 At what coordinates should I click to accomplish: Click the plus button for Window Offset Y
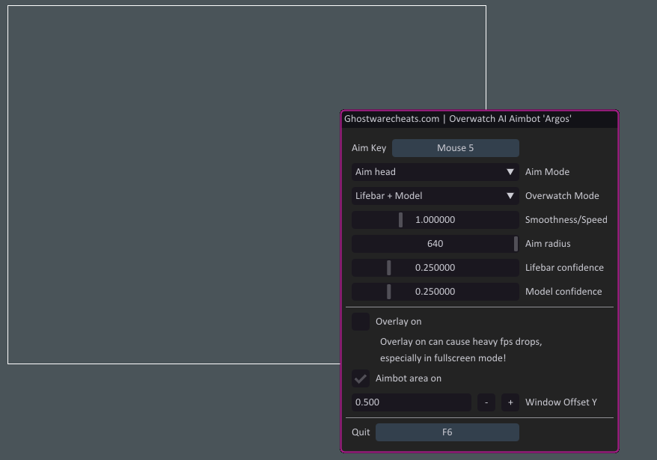click(x=510, y=402)
